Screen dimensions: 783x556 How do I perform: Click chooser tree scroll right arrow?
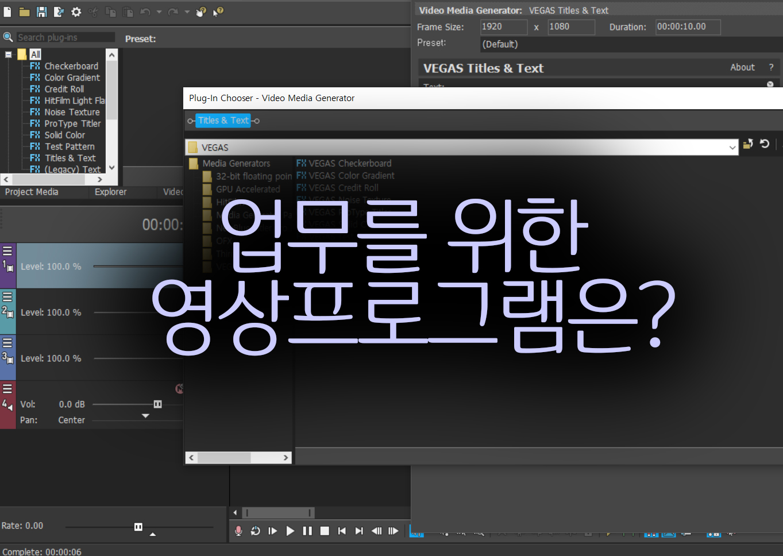click(286, 458)
